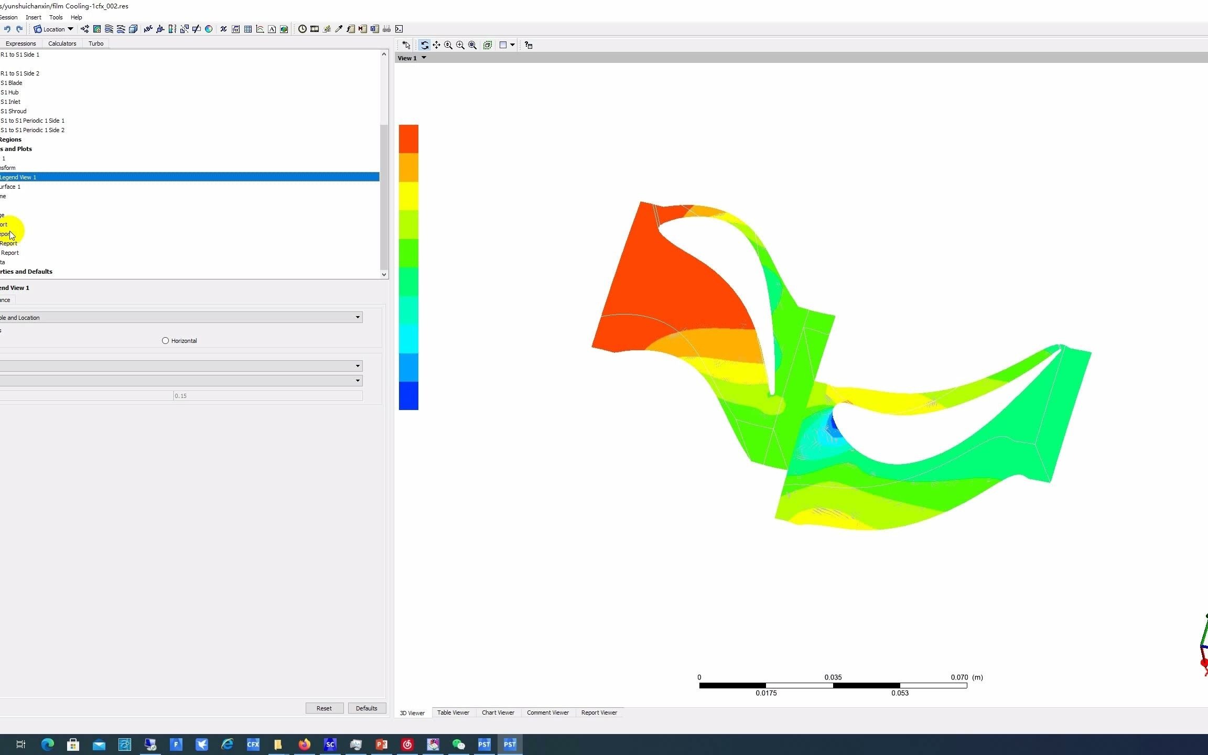Click the Reset button
Viewport: 1208px width, 755px height.
pos(324,708)
